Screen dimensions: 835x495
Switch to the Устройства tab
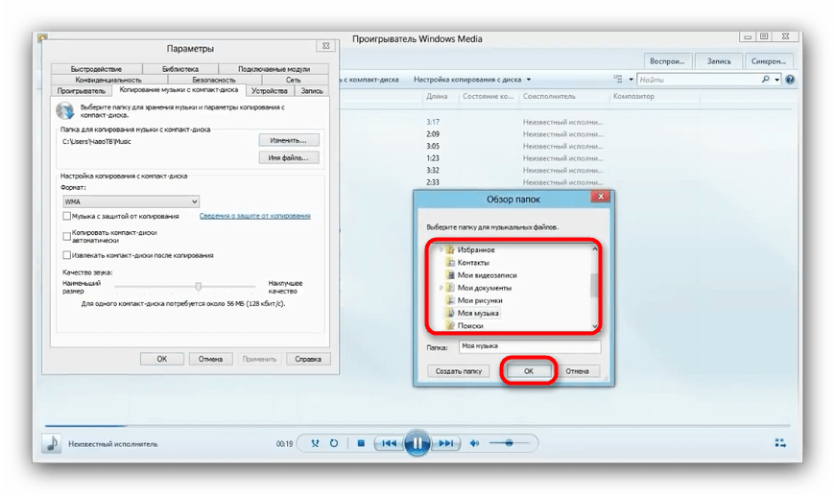[270, 91]
